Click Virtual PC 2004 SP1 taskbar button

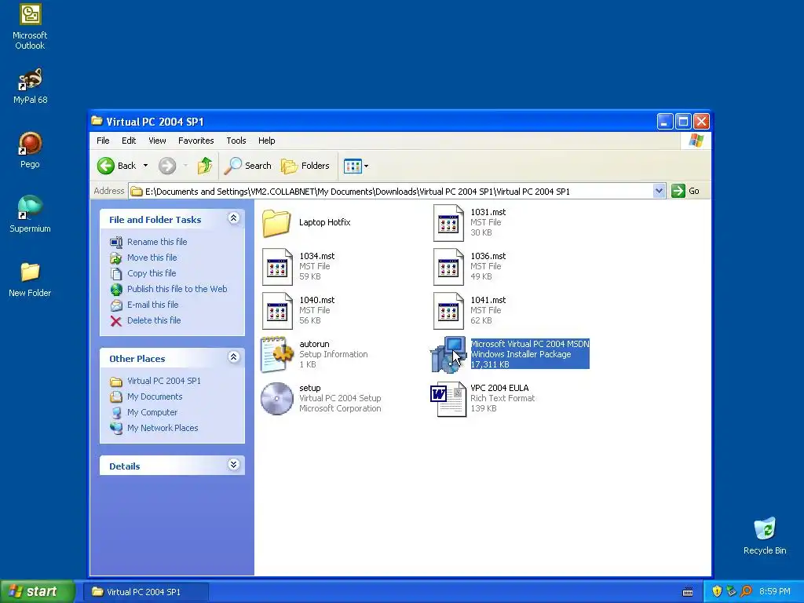point(144,592)
